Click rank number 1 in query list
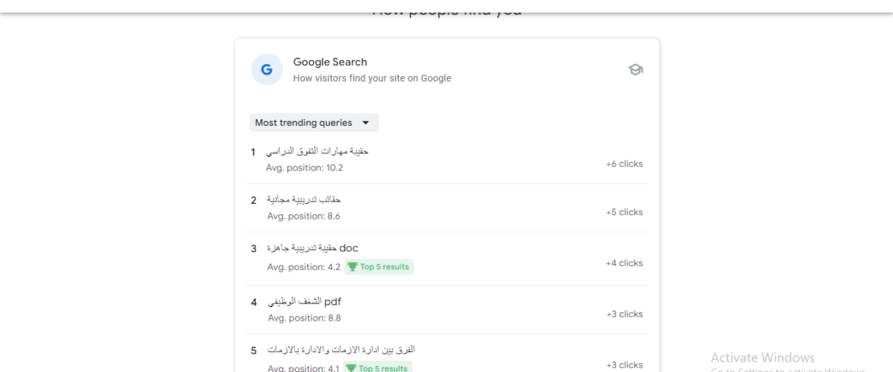Viewport: 893px width, 372px height. click(x=253, y=153)
